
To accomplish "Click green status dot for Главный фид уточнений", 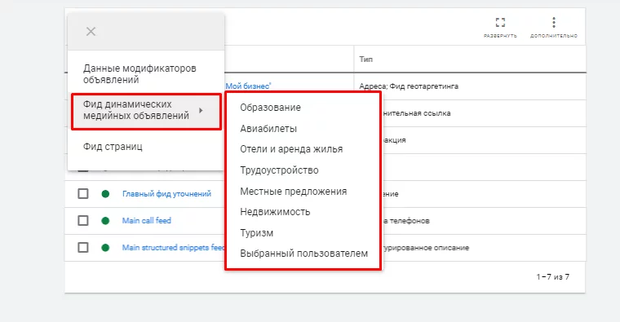I will pyautogui.click(x=105, y=193).
